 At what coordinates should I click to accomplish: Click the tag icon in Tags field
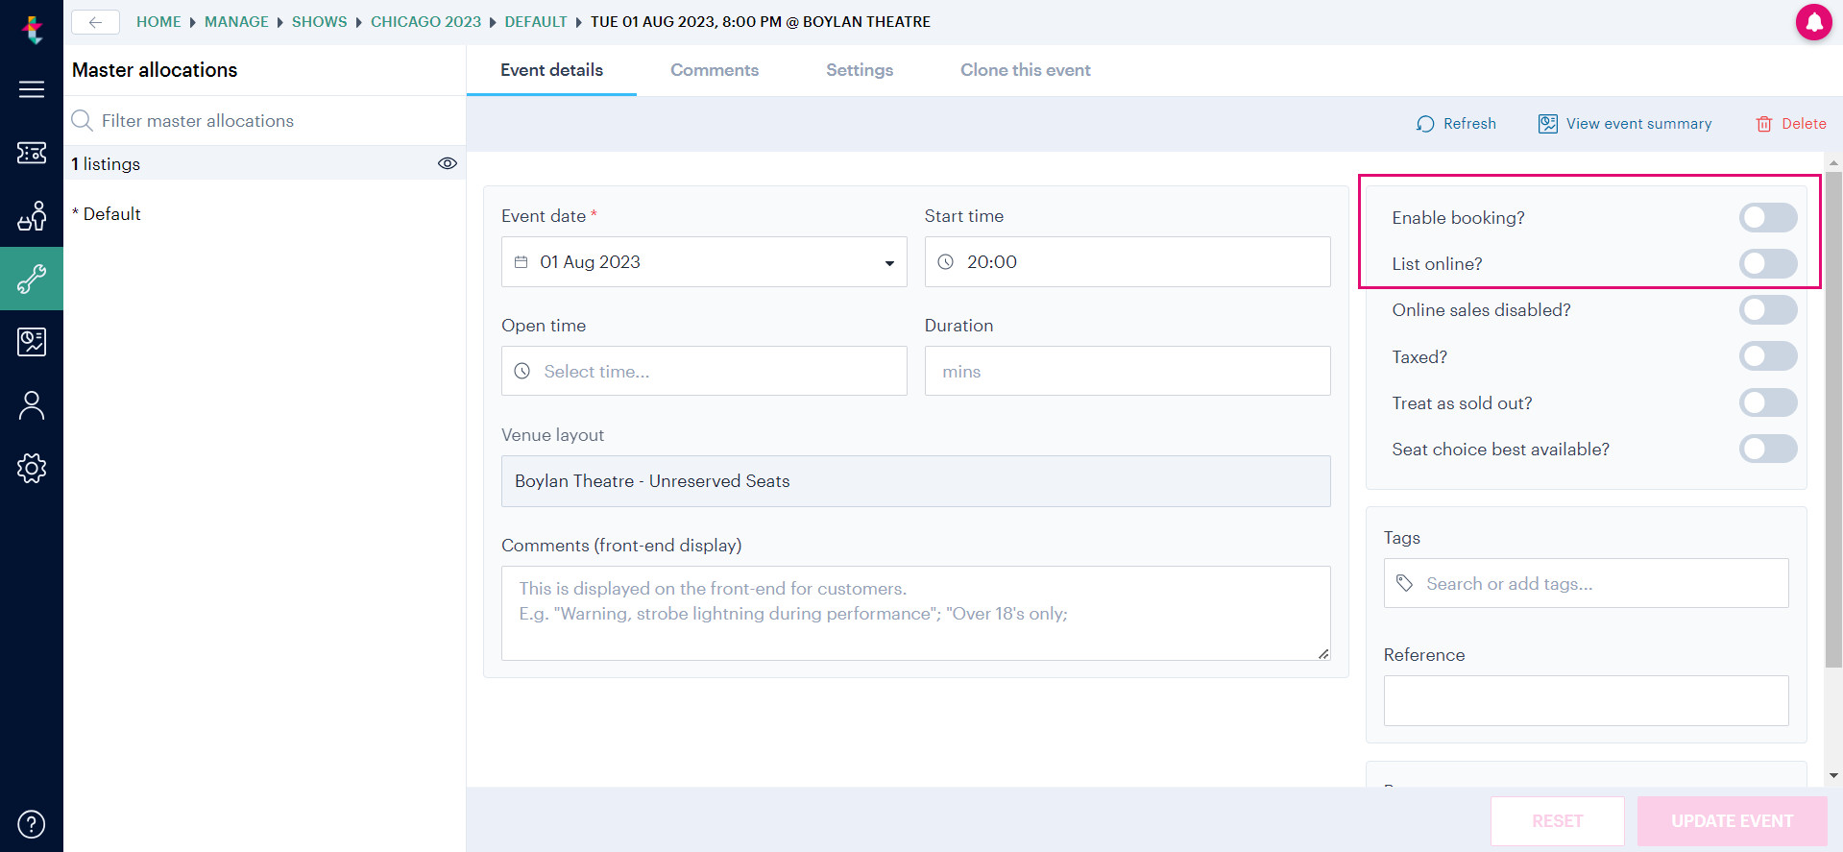point(1404,583)
